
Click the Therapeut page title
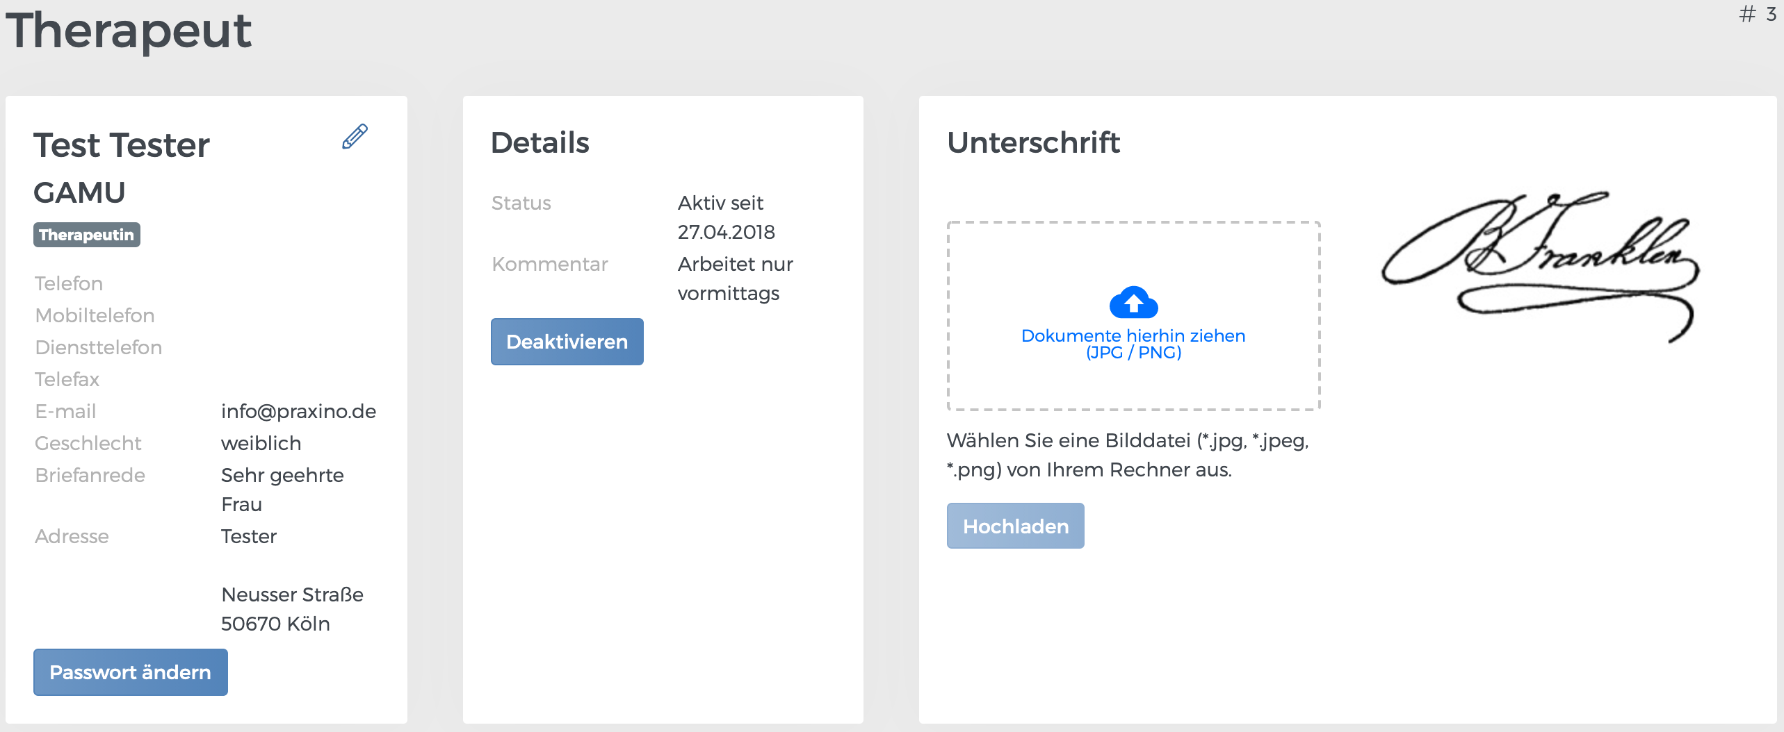click(129, 31)
